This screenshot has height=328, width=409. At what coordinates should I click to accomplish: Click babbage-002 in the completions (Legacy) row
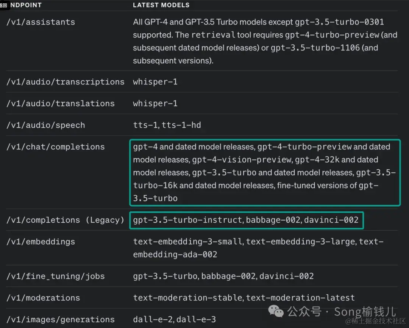pos(273,220)
